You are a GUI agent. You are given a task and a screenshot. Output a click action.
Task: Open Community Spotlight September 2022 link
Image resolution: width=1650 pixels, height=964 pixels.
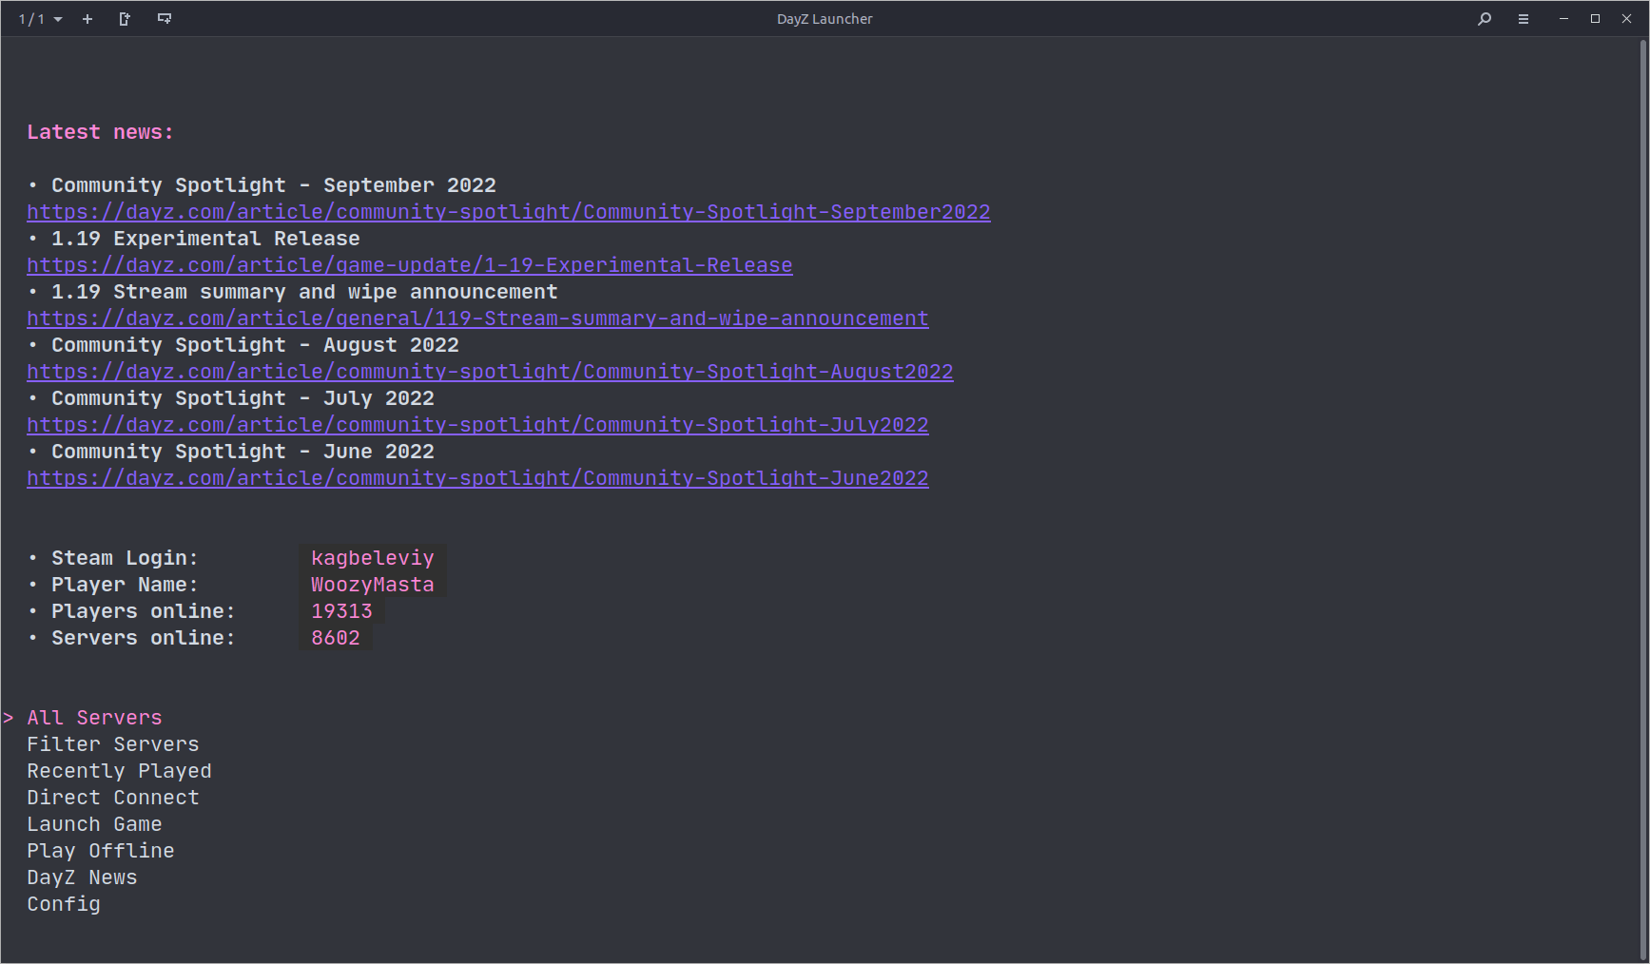click(x=509, y=212)
